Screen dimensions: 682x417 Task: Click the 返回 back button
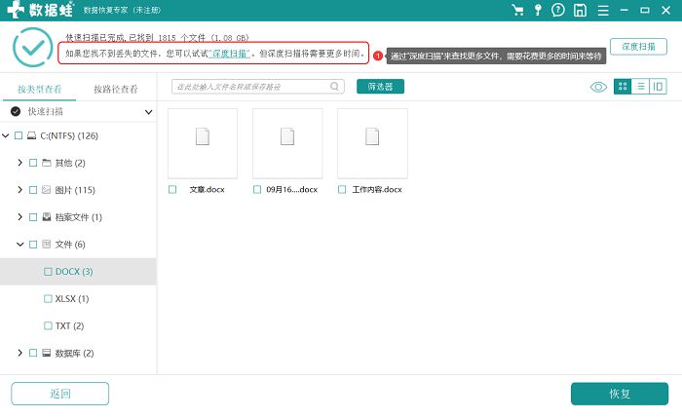[60, 394]
